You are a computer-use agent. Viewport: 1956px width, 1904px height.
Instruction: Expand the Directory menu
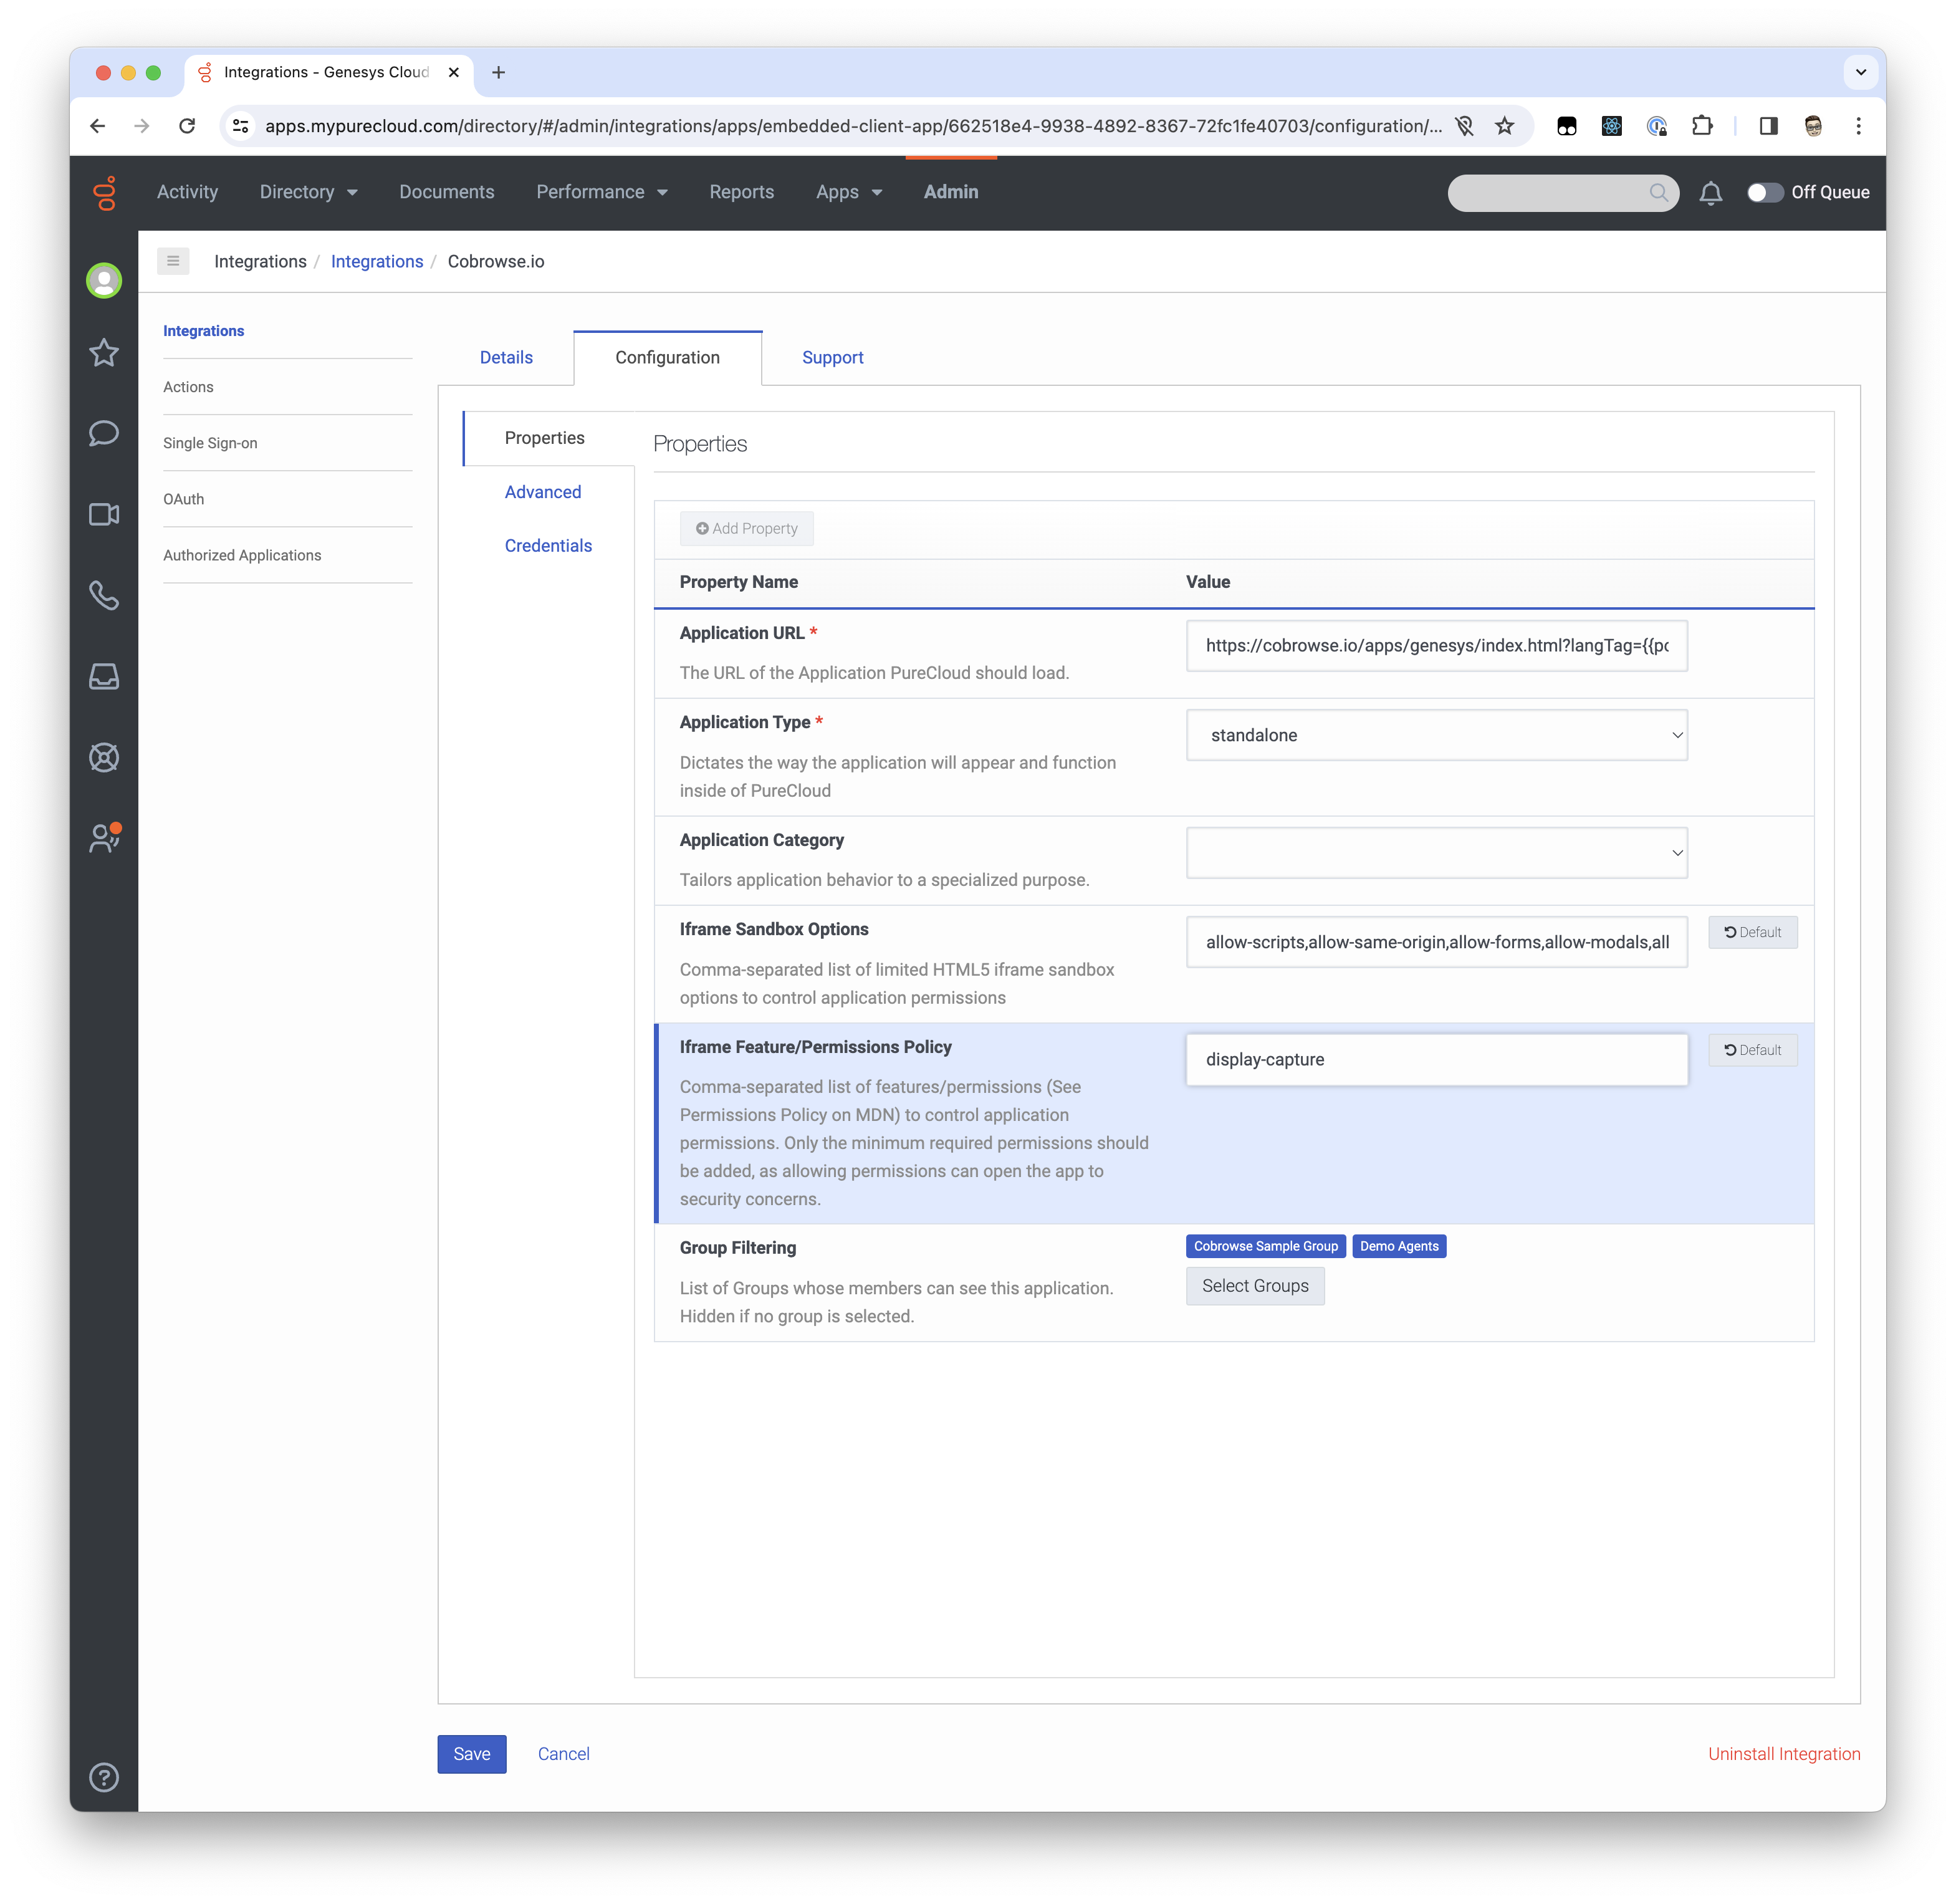pos(308,192)
